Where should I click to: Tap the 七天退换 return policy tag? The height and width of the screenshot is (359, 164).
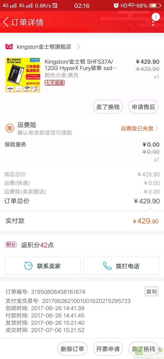pos(55,83)
